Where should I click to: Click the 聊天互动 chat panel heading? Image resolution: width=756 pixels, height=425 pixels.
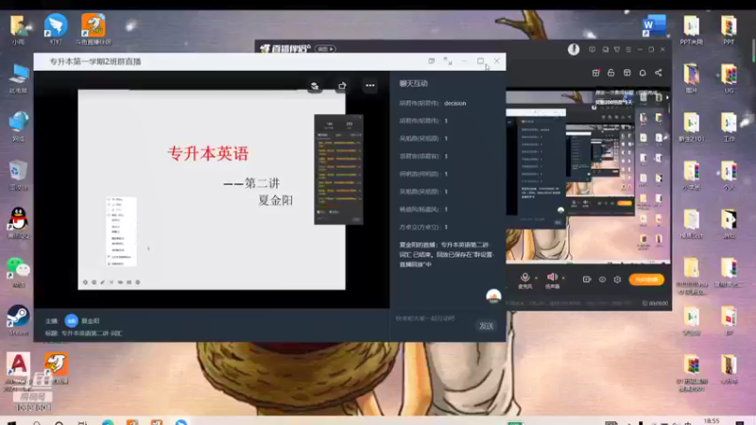point(413,83)
